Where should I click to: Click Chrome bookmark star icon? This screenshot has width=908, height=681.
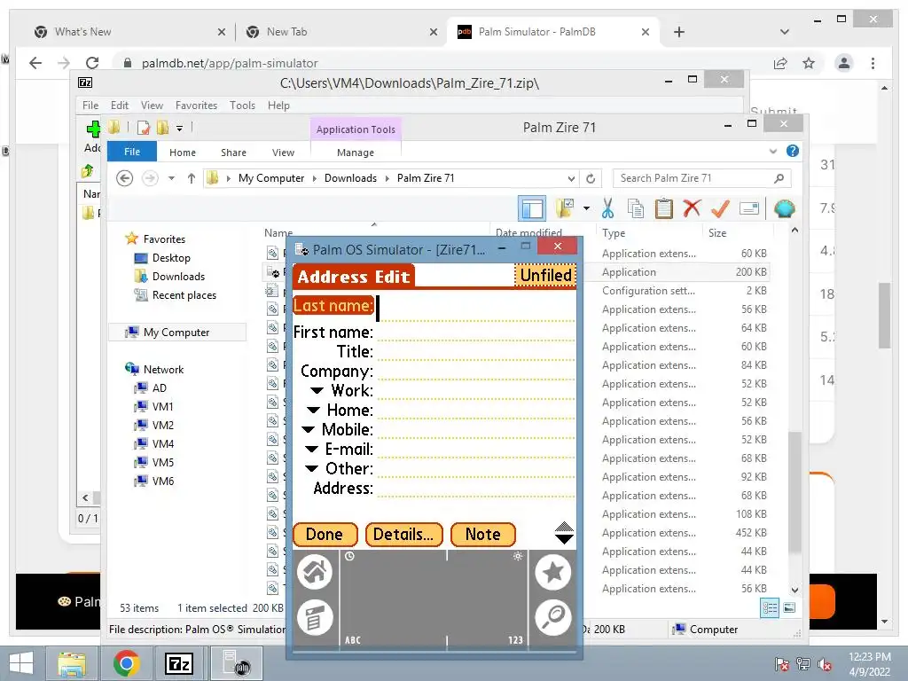(x=809, y=63)
